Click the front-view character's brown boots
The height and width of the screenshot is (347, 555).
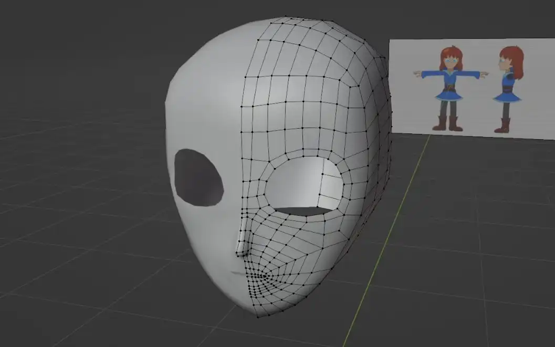(x=447, y=124)
